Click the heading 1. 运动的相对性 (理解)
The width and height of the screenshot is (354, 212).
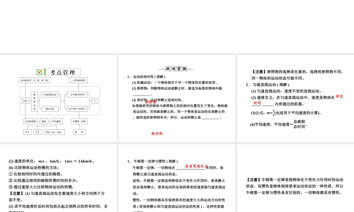[x=146, y=77]
